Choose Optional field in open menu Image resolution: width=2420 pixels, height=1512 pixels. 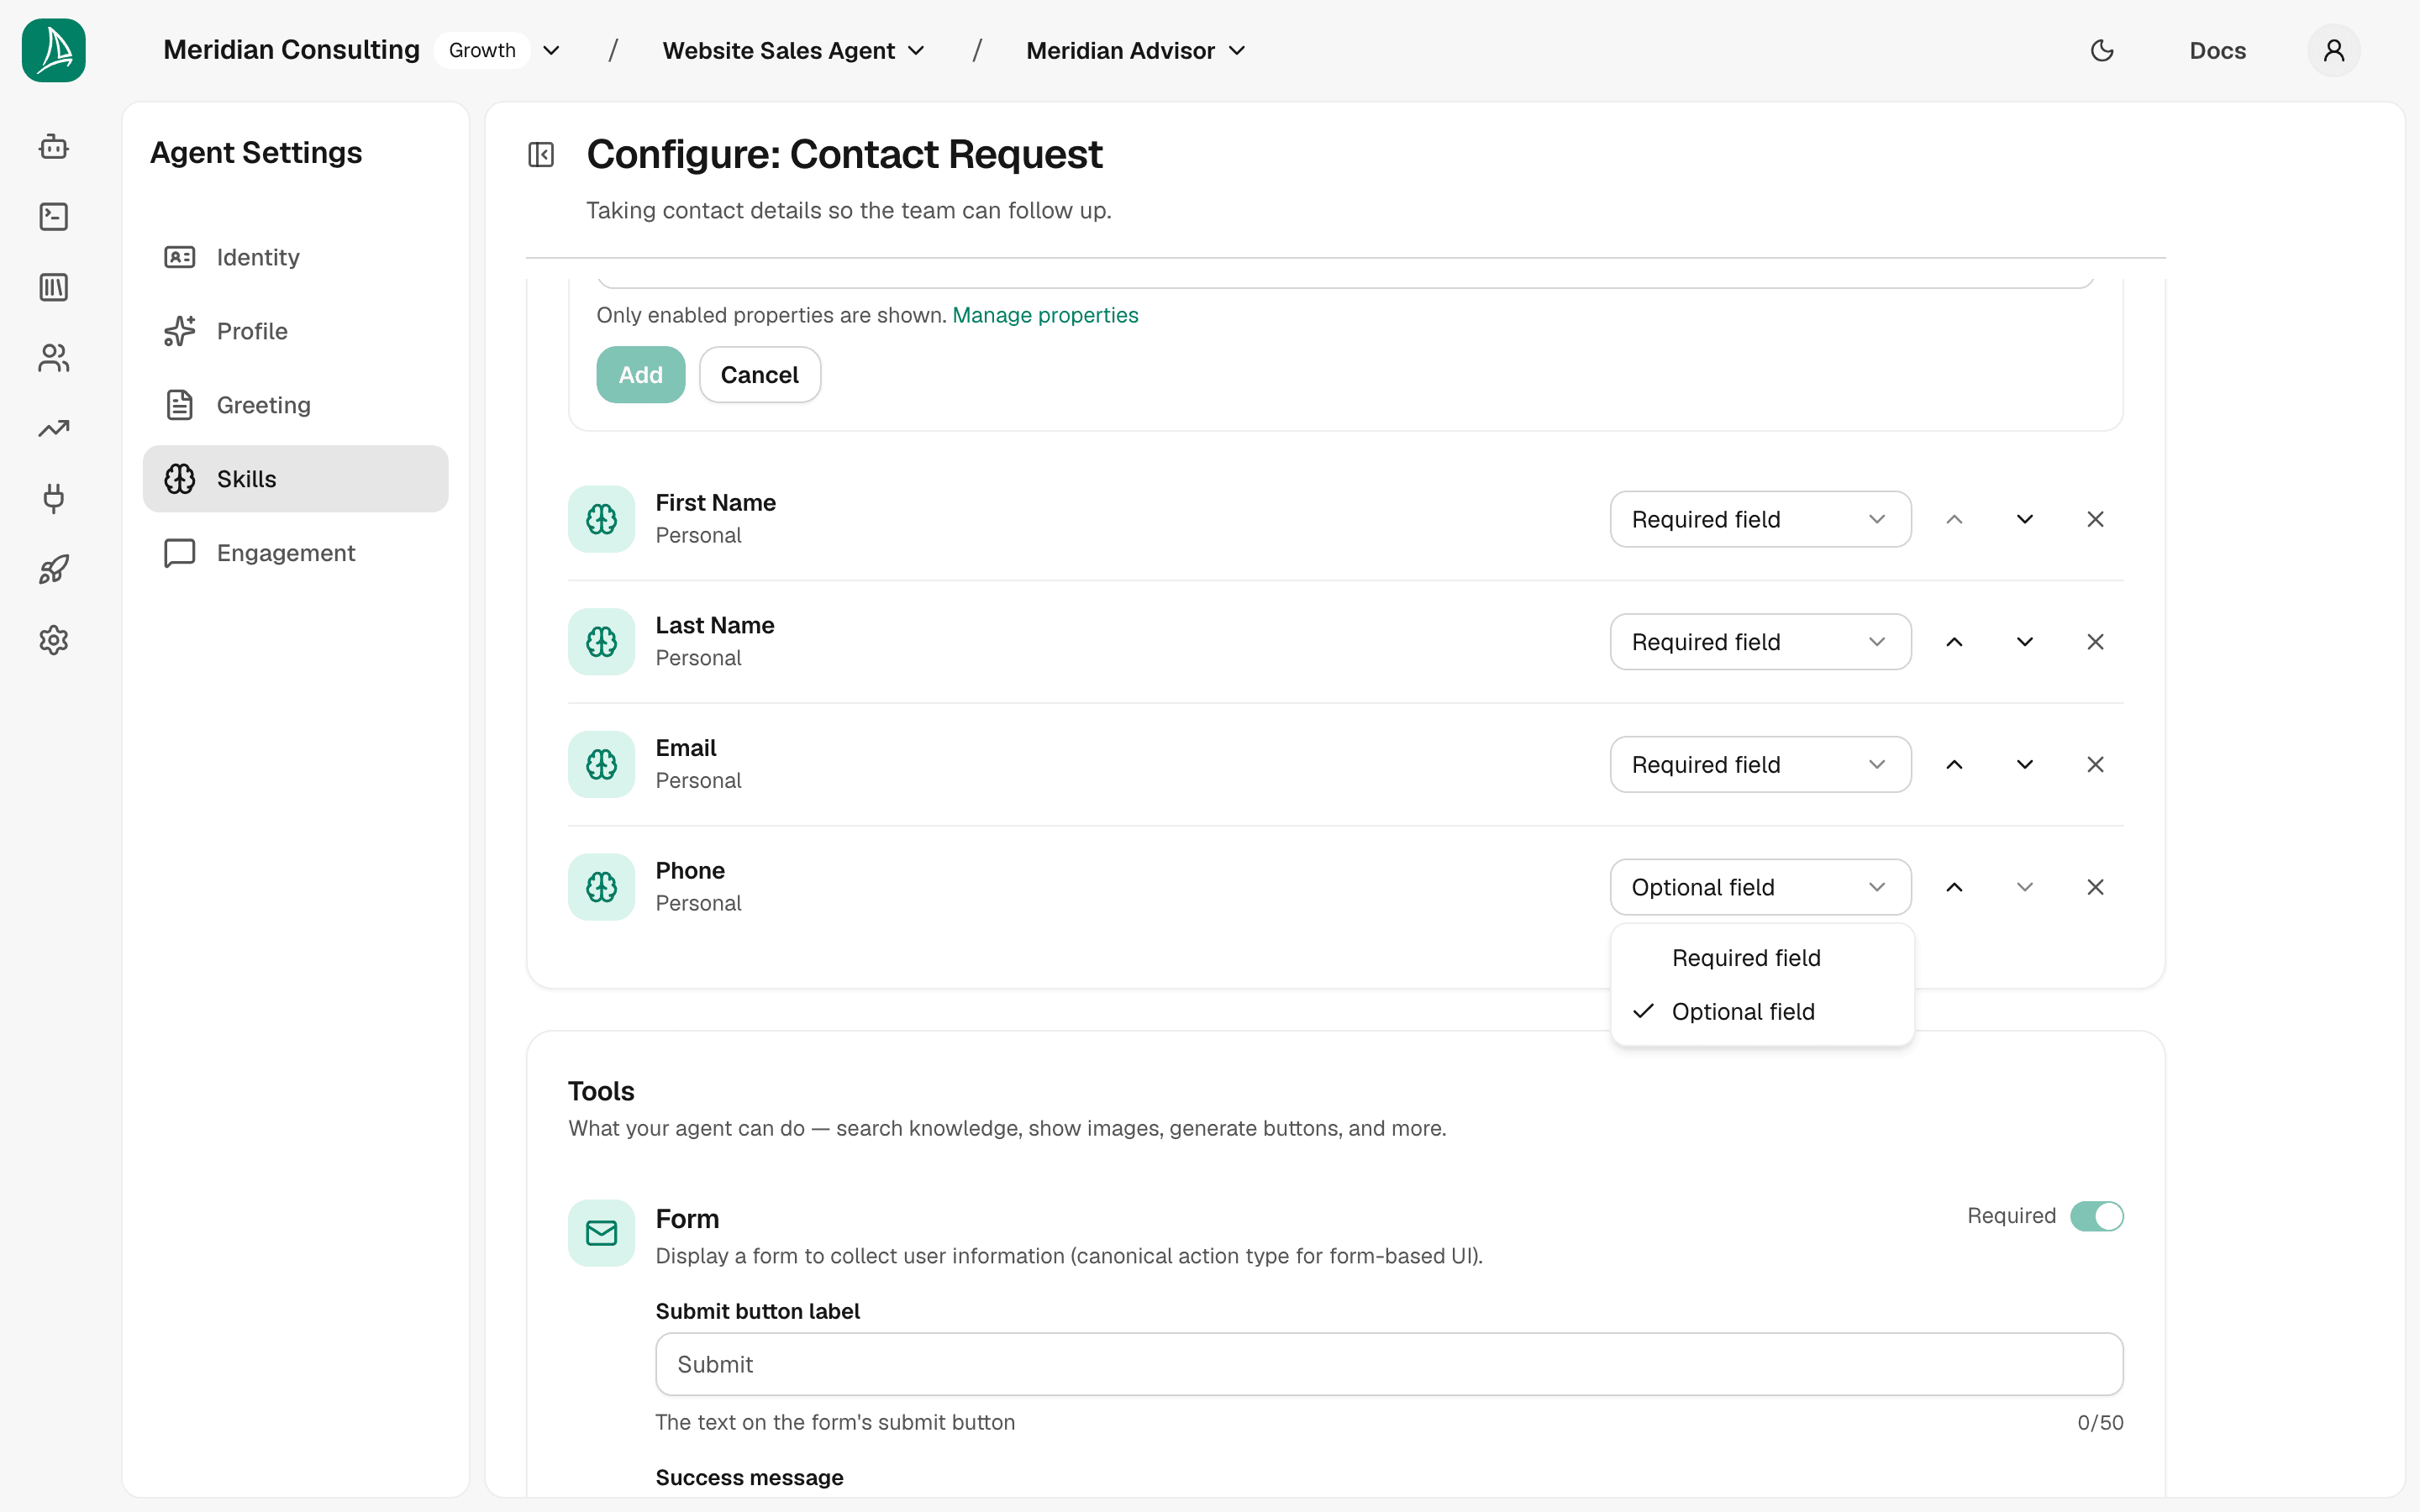pos(1762,1012)
